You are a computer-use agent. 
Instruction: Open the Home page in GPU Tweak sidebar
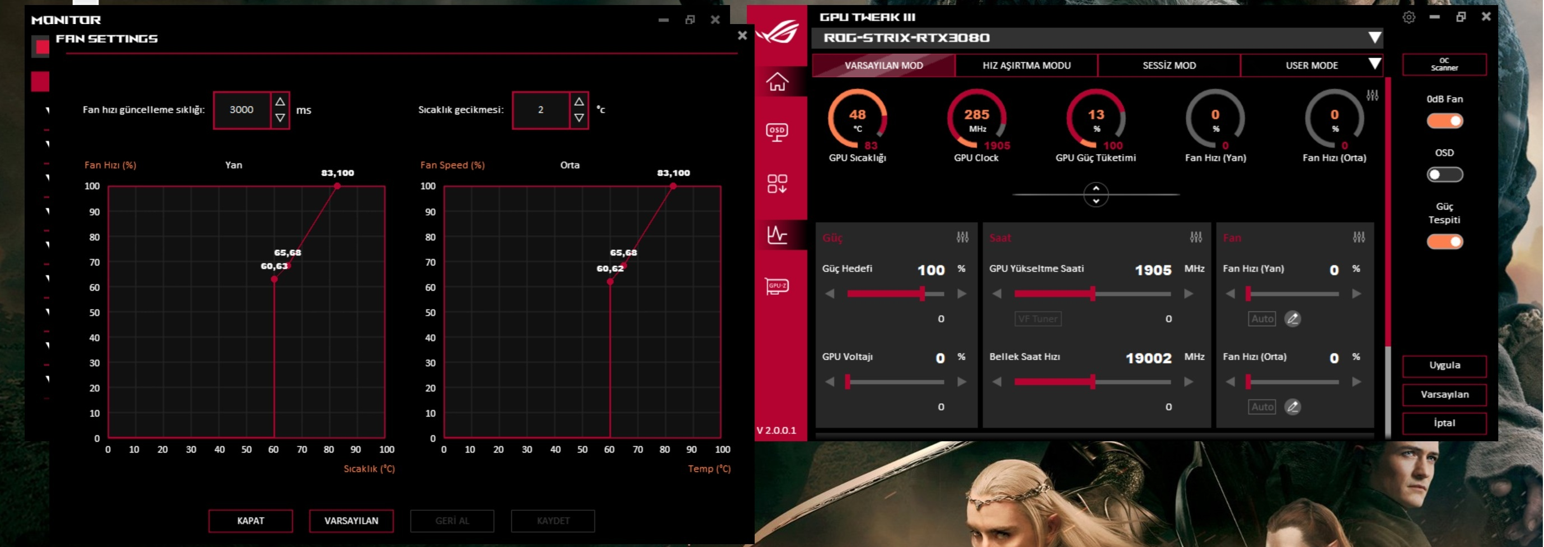tap(778, 82)
